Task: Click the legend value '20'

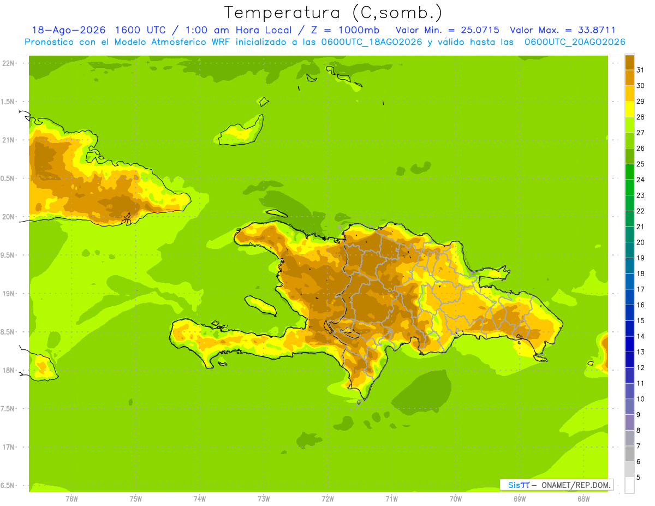Action: coord(641,242)
